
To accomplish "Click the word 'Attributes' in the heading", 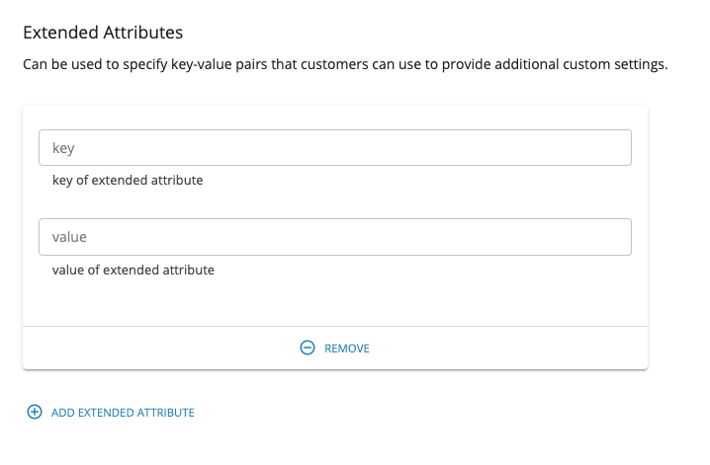I will tap(143, 33).
